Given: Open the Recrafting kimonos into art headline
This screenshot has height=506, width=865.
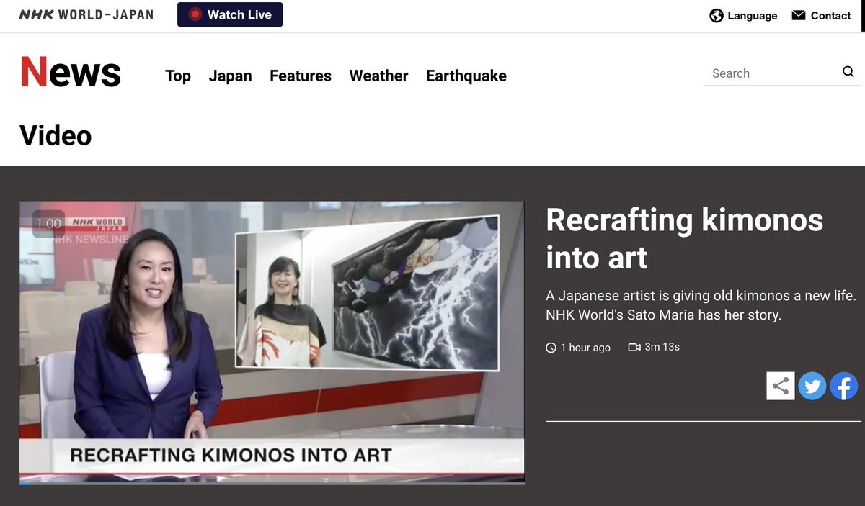Looking at the screenshot, I should click(684, 238).
